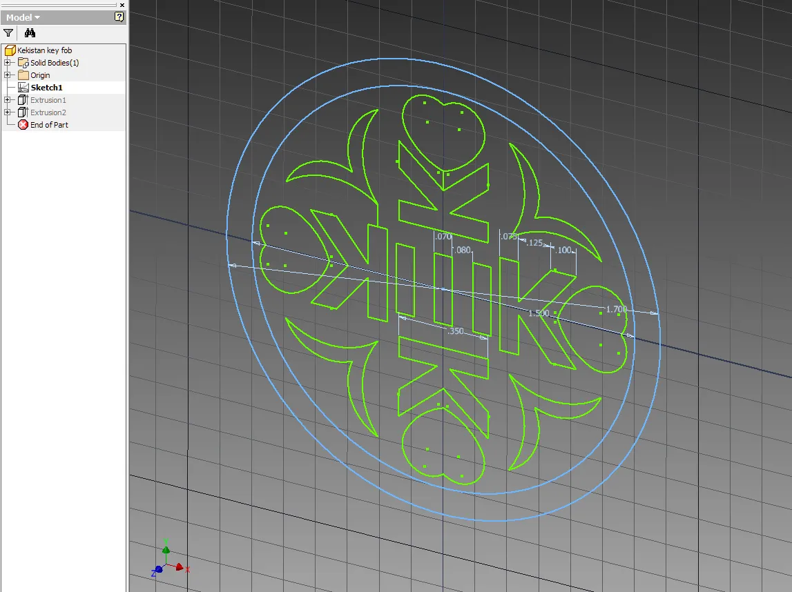This screenshot has width=792, height=592.
Task: Click the Kekistan key fob part icon
Action: 10,50
